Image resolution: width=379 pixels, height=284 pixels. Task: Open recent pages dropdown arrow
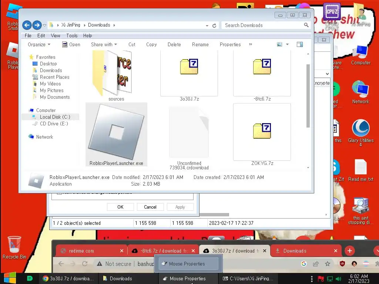[x=44, y=25]
